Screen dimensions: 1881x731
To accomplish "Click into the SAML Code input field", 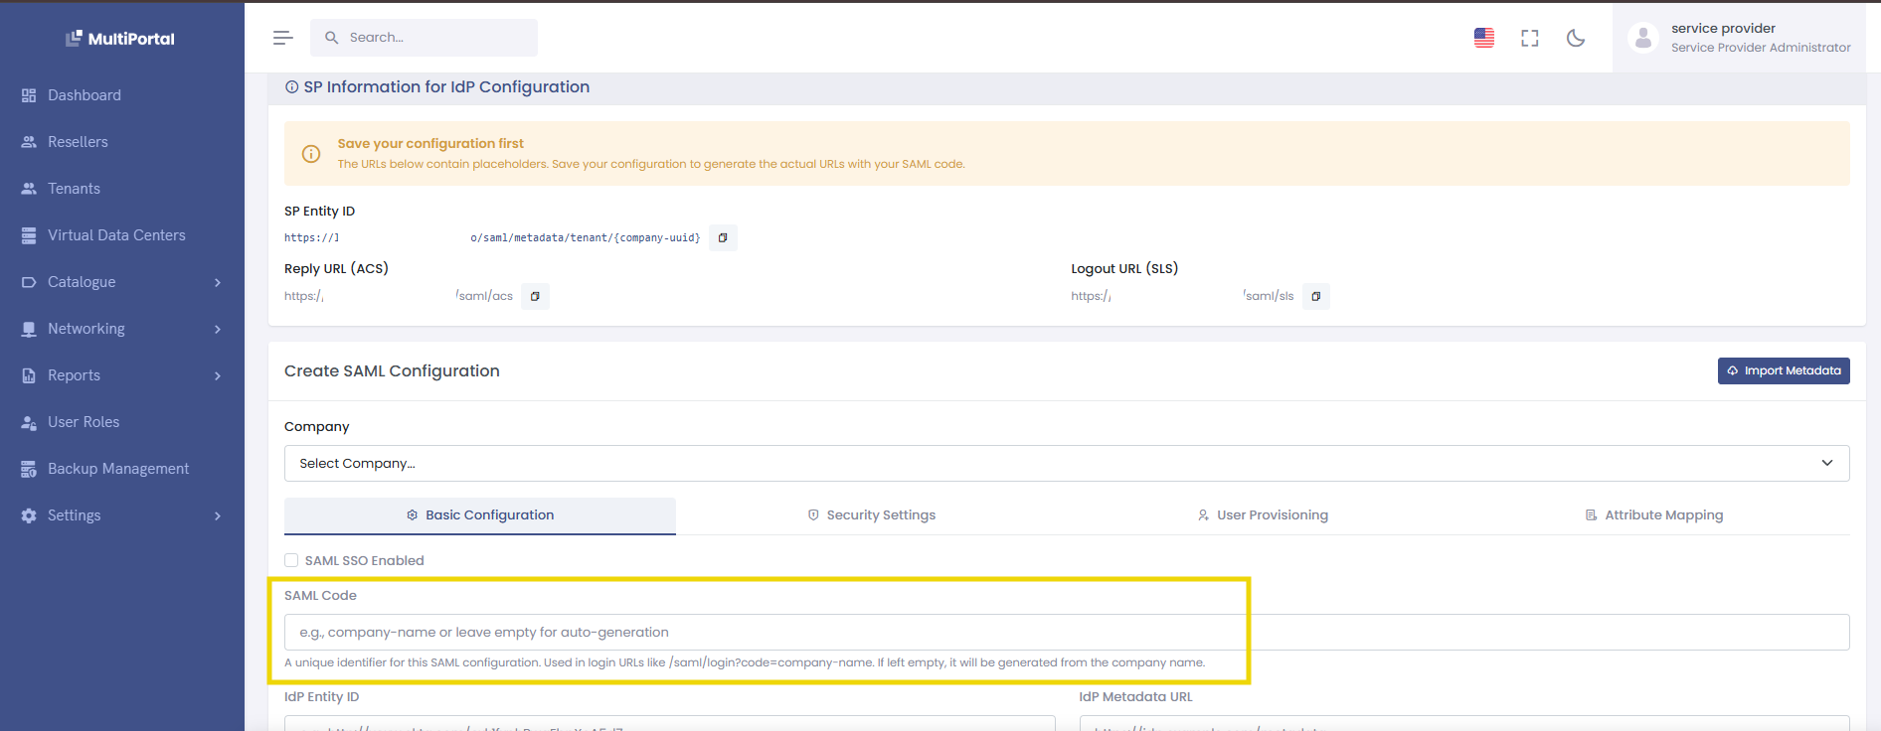I will 1066,633.
